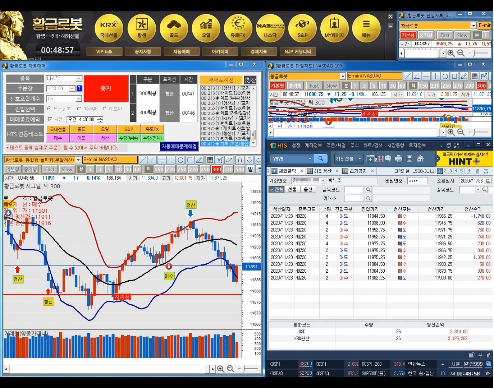This screenshot has height=388, width=494.
Task: Select 옵션 filter in HTS
Action: click(308, 189)
